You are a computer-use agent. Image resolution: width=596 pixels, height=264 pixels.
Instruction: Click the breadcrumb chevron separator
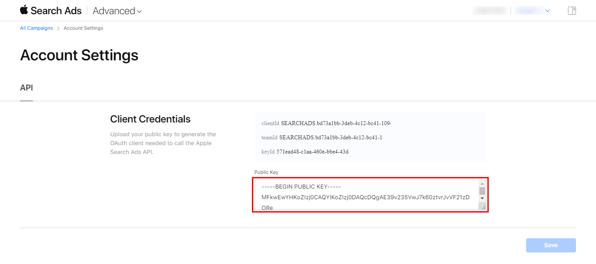coord(58,28)
